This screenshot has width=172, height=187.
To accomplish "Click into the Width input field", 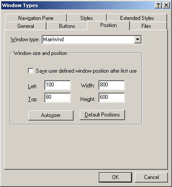I will [x=112, y=85].
